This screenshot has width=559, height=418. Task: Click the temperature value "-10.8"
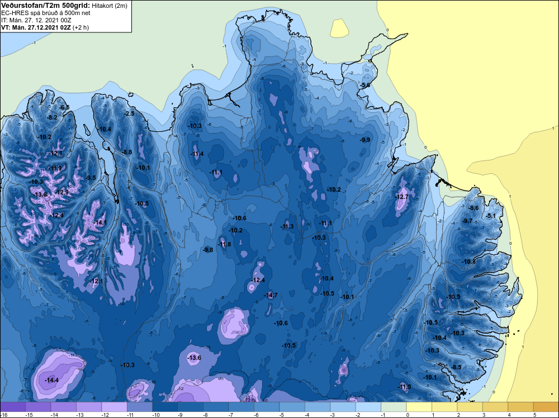click(469, 262)
